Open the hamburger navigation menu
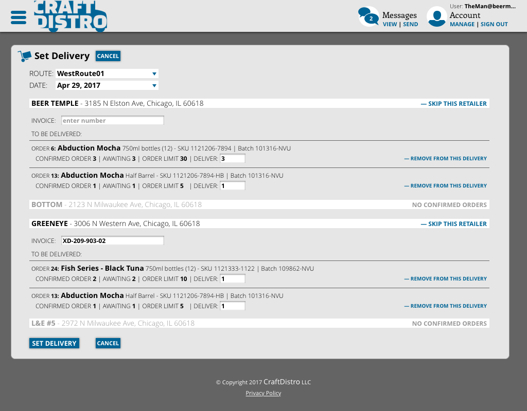This screenshot has height=411, width=527. (x=18, y=16)
